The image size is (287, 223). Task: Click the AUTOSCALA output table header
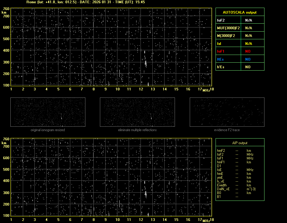point(240,12)
